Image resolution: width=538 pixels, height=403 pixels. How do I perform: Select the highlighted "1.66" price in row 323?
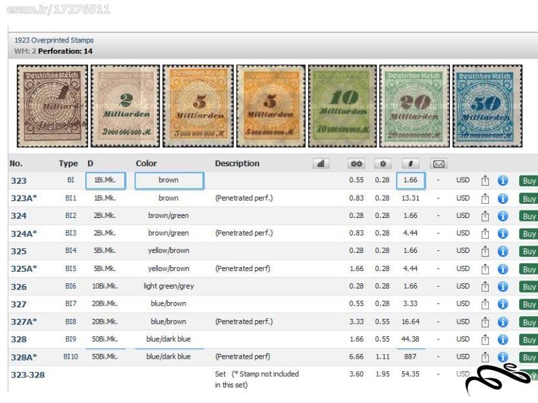(x=410, y=180)
